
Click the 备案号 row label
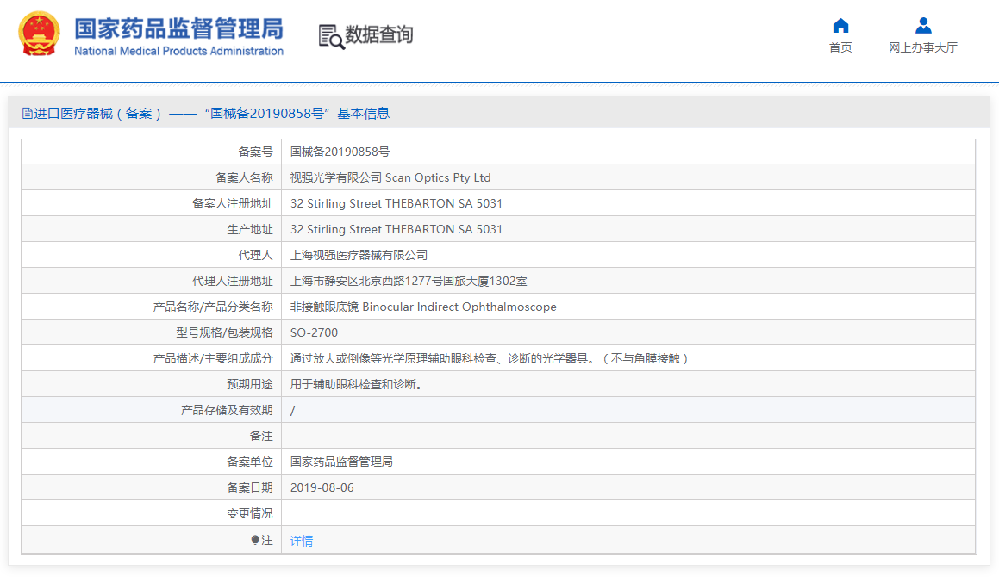tap(255, 152)
